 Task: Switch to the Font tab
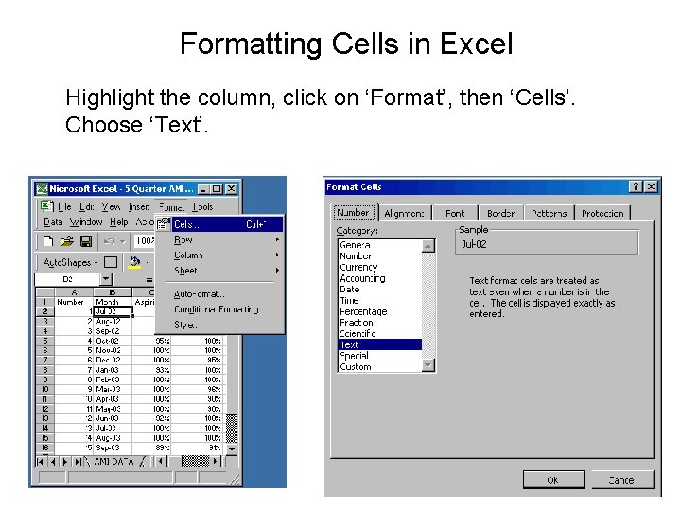pos(455,213)
